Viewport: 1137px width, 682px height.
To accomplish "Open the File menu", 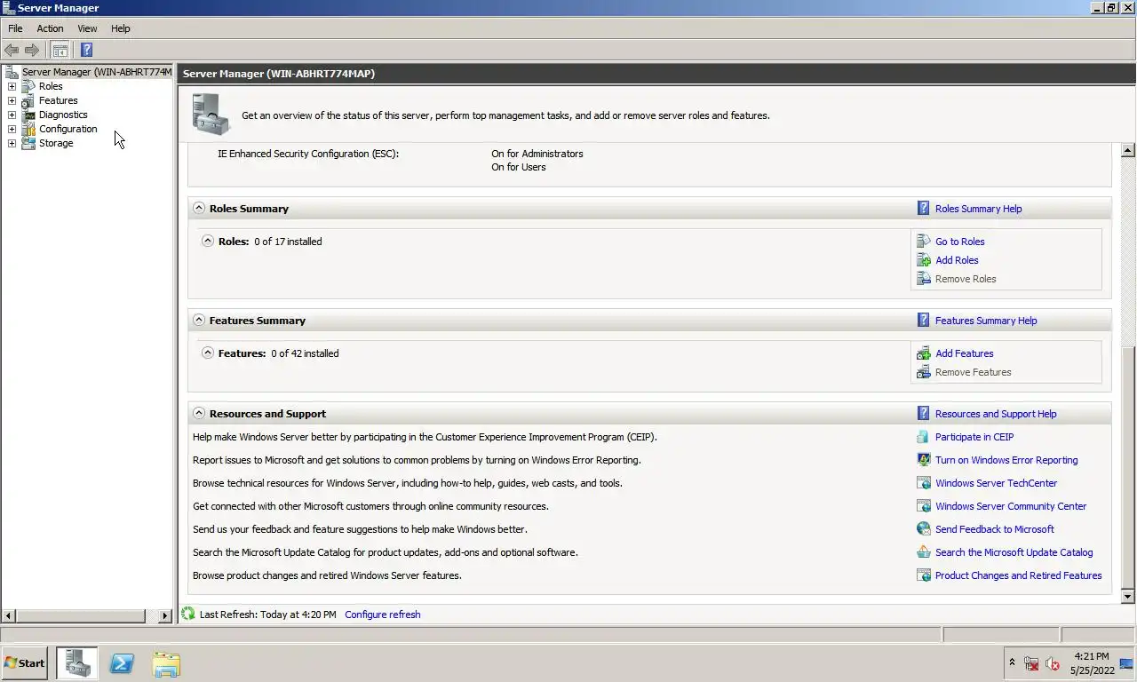I will [x=15, y=28].
